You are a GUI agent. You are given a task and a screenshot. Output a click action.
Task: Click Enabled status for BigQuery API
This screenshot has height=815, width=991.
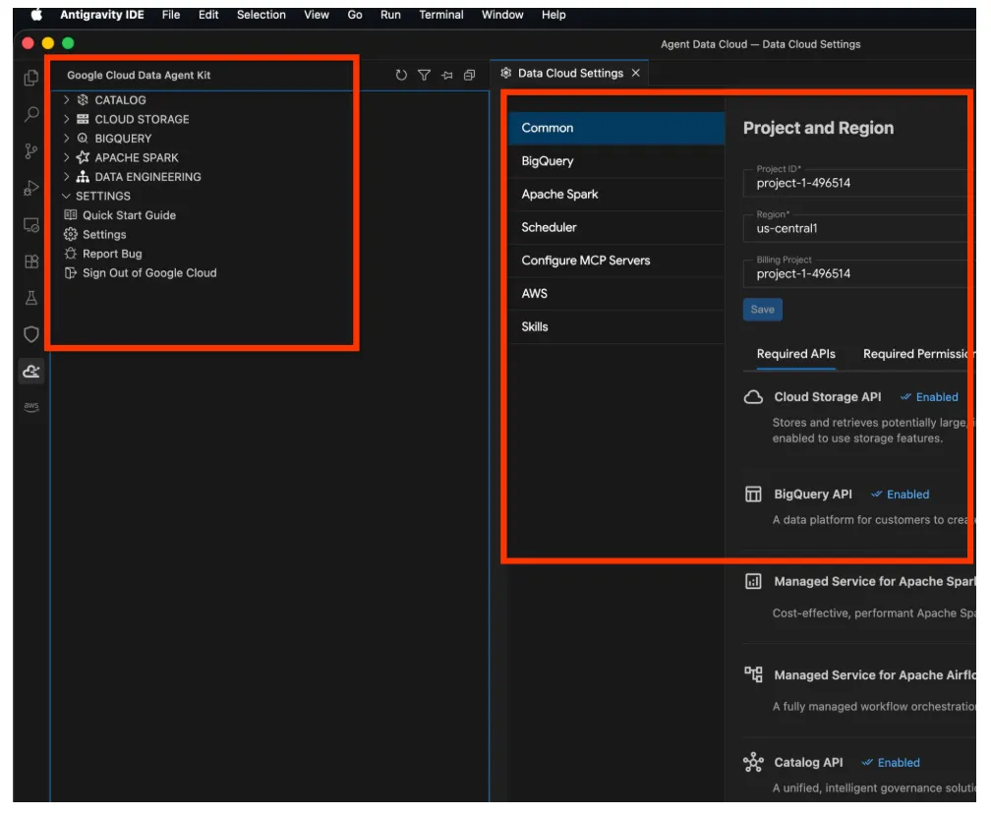pyautogui.click(x=900, y=495)
